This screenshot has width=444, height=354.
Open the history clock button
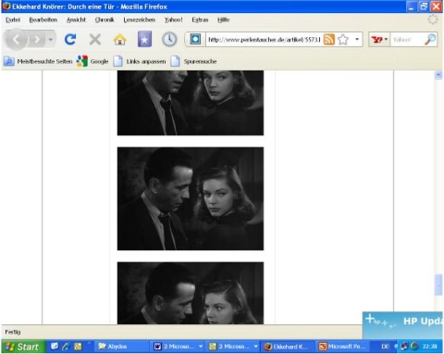click(x=169, y=40)
